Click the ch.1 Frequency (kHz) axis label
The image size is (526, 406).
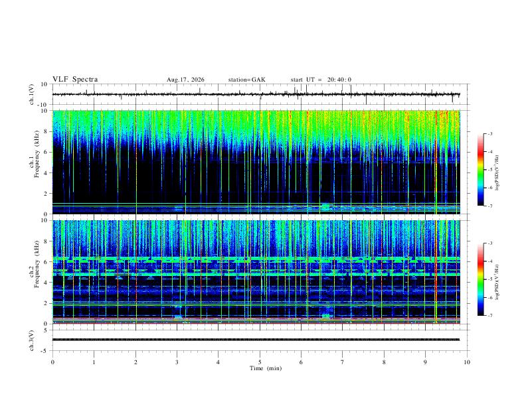pos(35,163)
